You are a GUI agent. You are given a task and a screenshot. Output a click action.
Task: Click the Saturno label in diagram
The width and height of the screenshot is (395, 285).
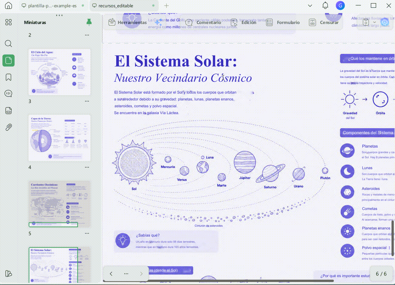click(270, 187)
